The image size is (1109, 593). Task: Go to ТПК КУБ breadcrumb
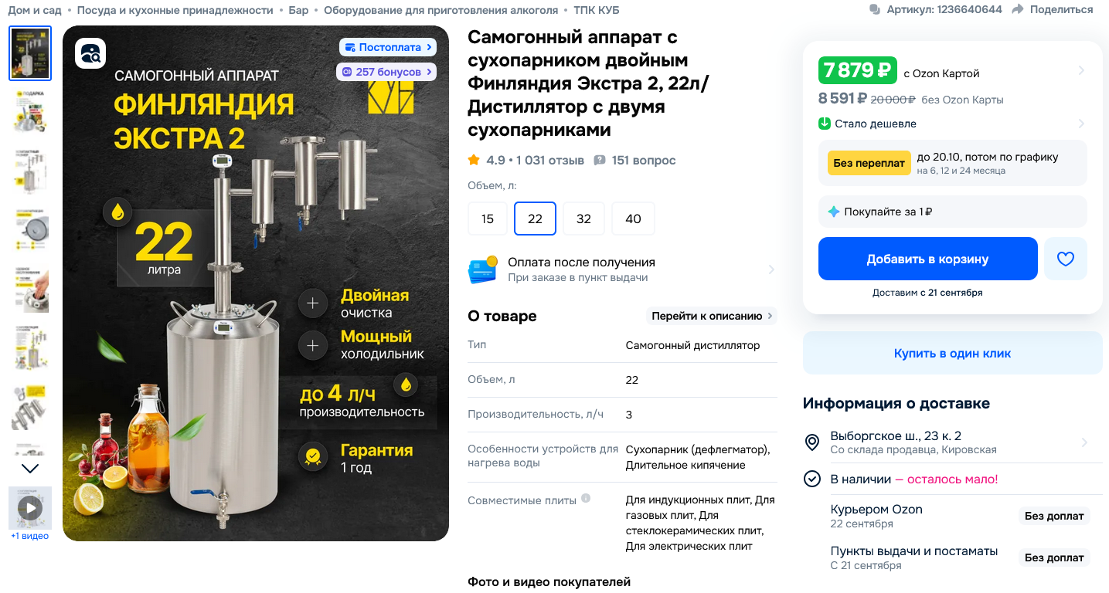(596, 10)
